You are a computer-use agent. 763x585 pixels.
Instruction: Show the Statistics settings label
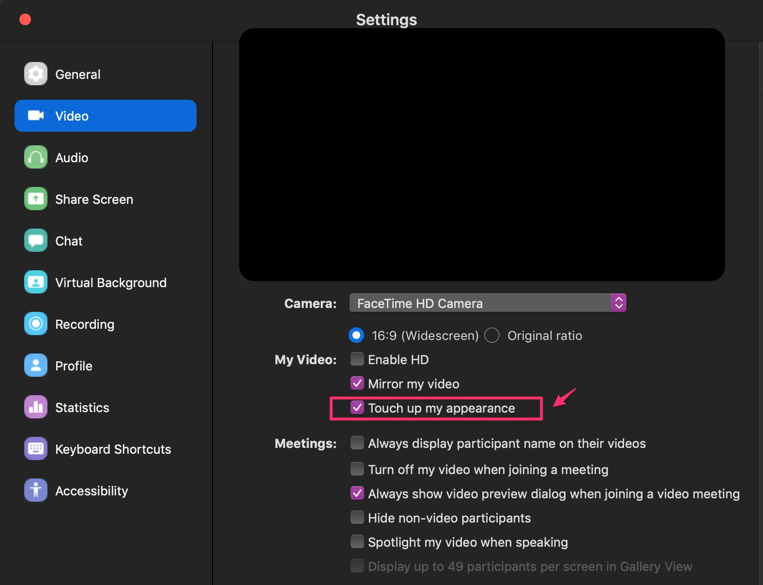click(82, 408)
